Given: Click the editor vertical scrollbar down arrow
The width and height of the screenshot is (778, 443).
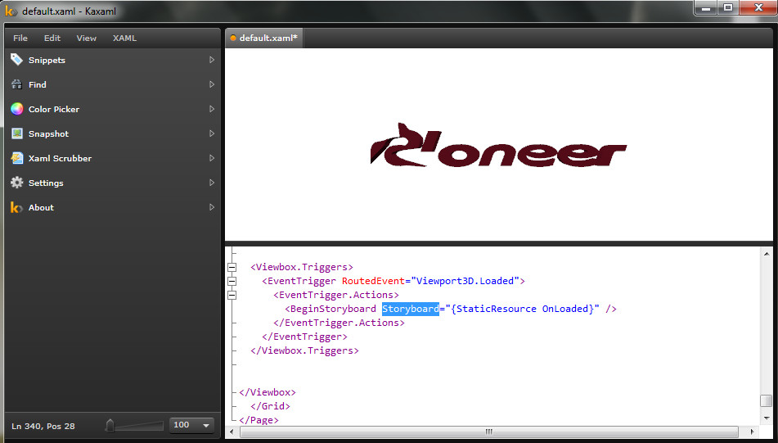Looking at the screenshot, I should tap(766, 418).
